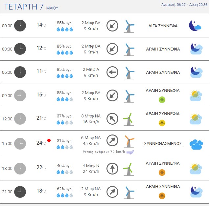Click the 24°C temperature at 15:00
The image size is (210, 206).
(41, 143)
